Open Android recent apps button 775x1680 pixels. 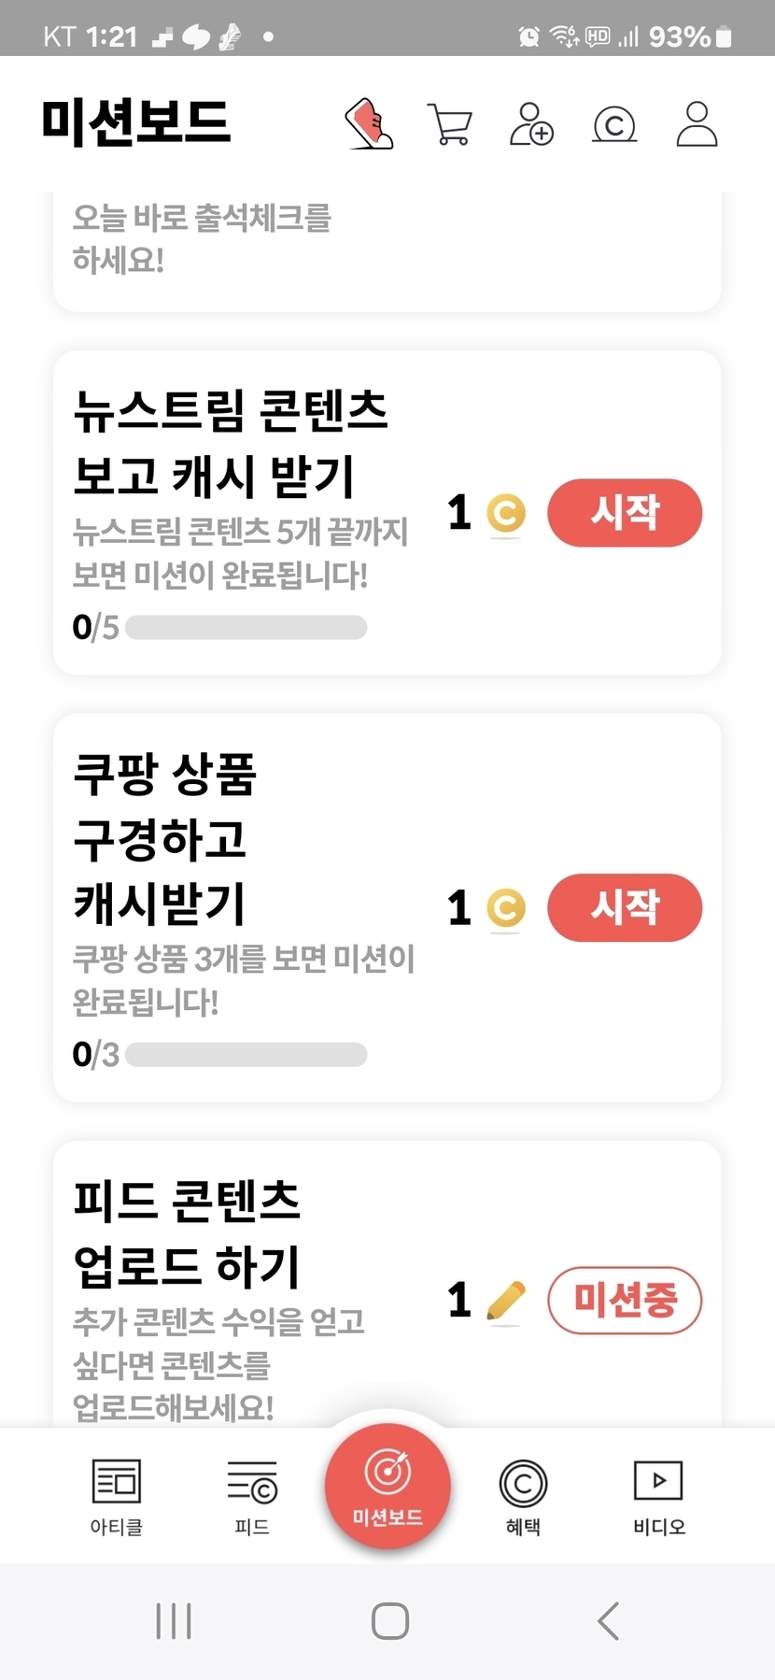click(174, 1621)
